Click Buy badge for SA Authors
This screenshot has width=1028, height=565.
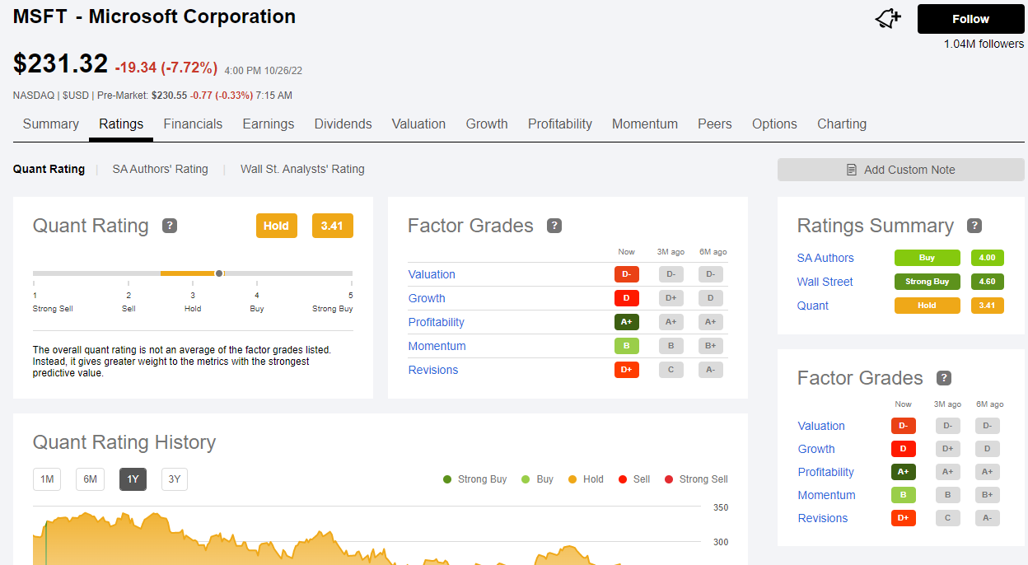pyautogui.click(x=928, y=258)
